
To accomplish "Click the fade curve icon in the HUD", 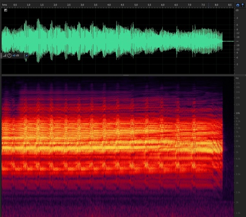I will pyautogui.click(x=4, y=56).
